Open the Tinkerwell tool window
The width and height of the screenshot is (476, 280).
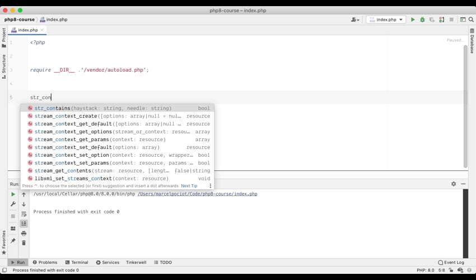click(x=136, y=263)
